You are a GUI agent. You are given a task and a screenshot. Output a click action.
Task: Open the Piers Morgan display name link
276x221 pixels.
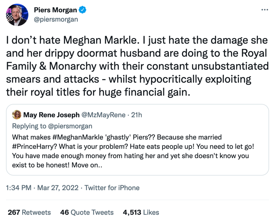pyautogui.click(x=55, y=10)
